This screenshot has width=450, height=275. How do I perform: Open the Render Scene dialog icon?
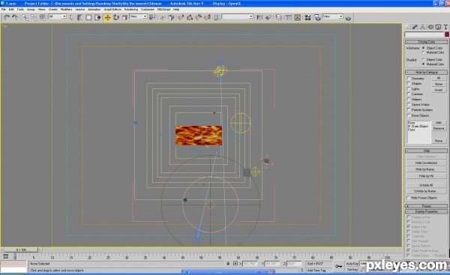pos(317,17)
